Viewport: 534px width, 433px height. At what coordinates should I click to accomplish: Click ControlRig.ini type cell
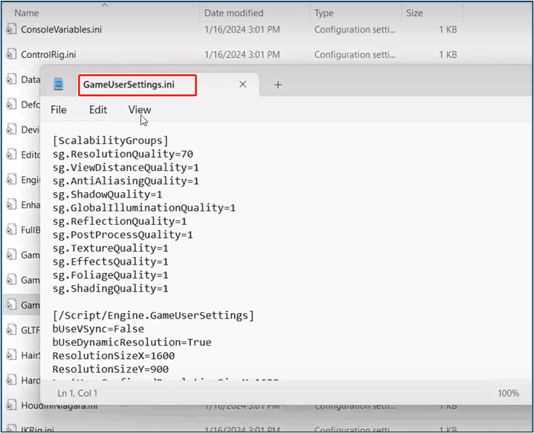[355, 55]
